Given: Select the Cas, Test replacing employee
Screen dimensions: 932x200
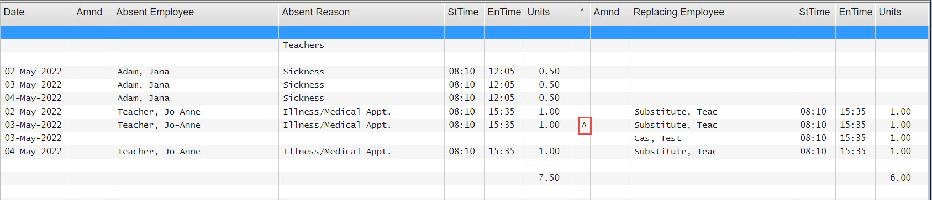Looking at the screenshot, I should [657, 138].
